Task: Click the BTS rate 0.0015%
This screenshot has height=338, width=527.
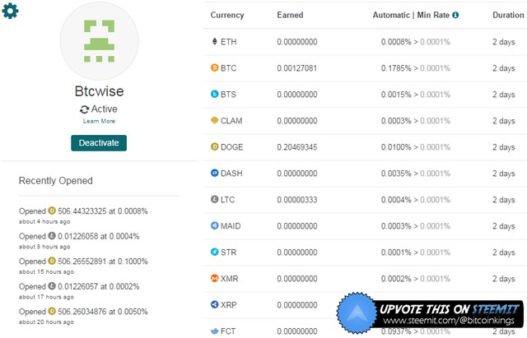Action: 396,95
